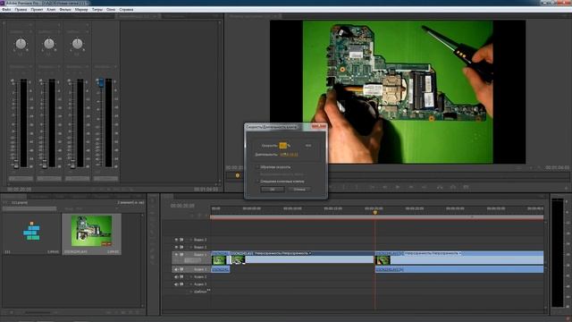Adjust the first channel pan knob in mixer

[x=21, y=44]
